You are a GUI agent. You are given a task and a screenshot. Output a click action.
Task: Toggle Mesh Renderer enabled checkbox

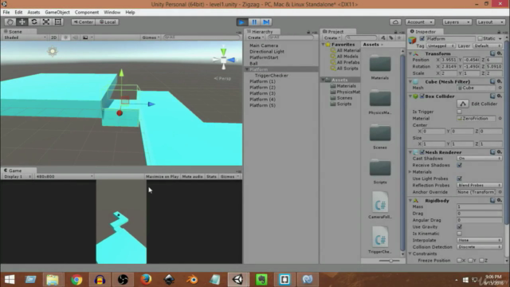pyautogui.click(x=422, y=152)
